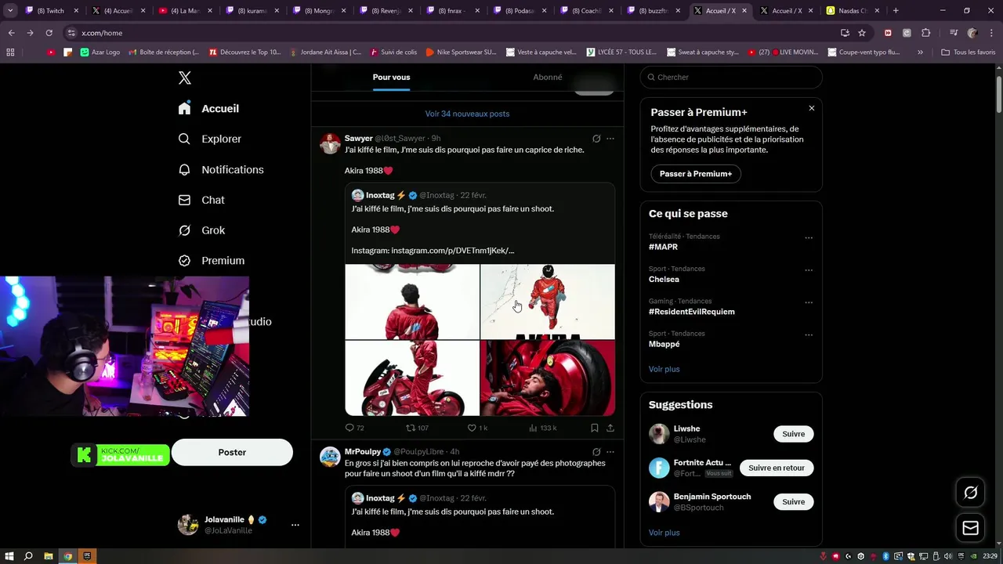The image size is (1003, 564).
Task: Reload the page
Action: pos(49,33)
